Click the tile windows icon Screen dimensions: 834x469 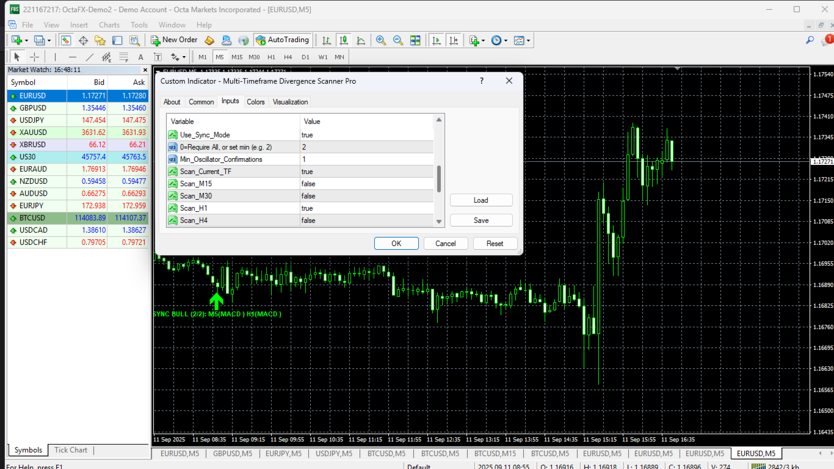(x=415, y=40)
